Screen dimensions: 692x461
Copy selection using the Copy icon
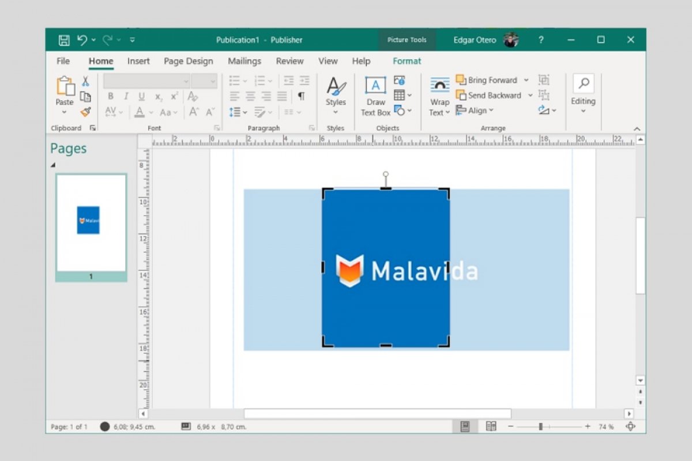(x=85, y=96)
